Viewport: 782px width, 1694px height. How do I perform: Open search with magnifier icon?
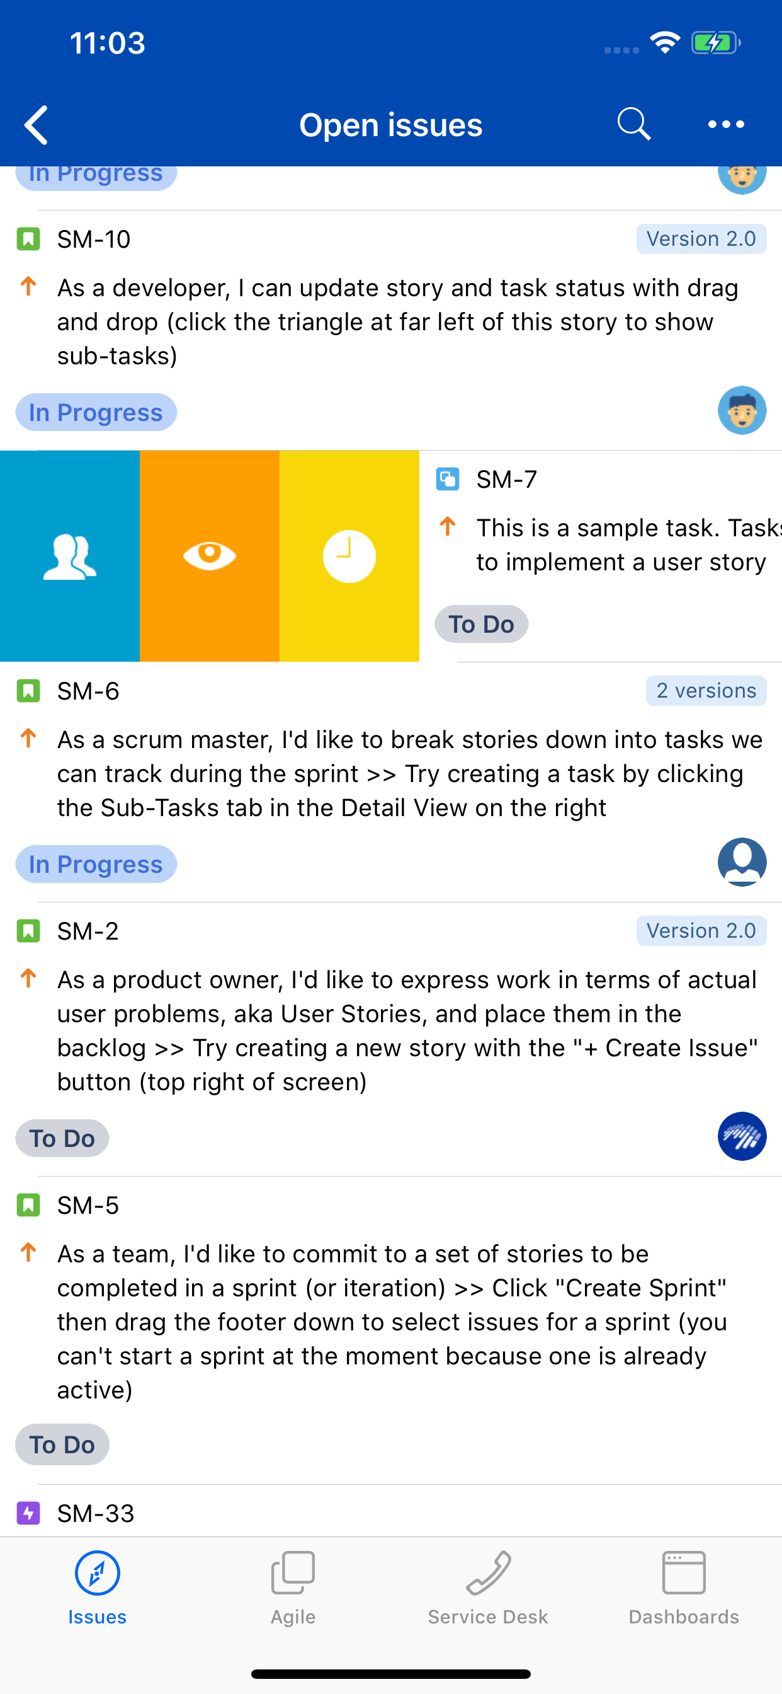pyautogui.click(x=633, y=124)
